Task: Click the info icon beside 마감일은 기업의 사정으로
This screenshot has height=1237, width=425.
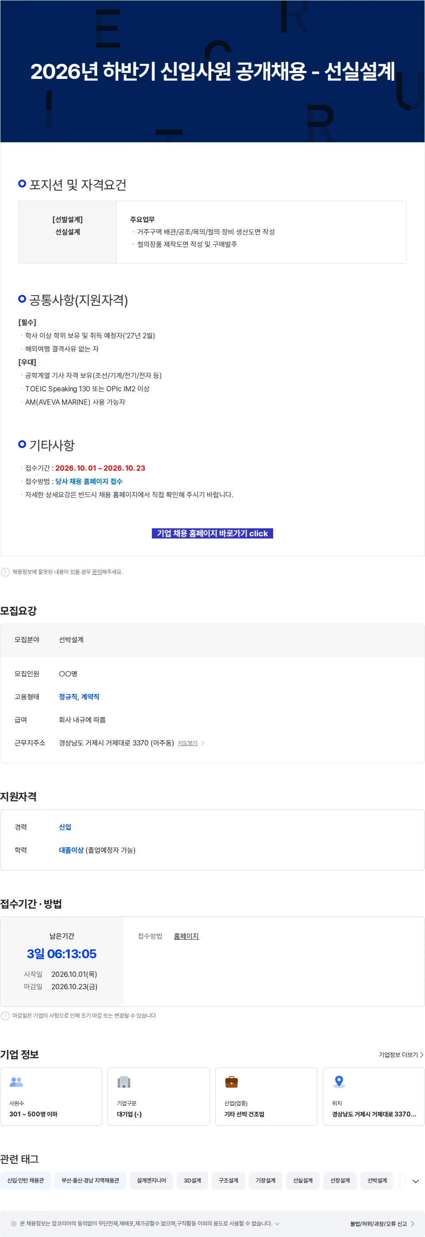Action: 5,1016
